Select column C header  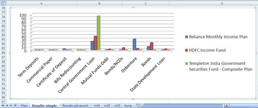pyautogui.click(x=145, y=3)
